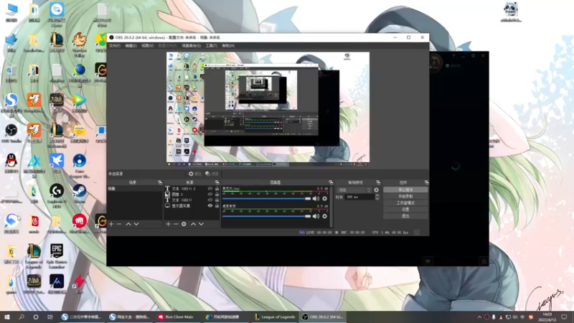Move the scene up in the Scenes list
This screenshot has width=574, height=323.
[x=128, y=224]
